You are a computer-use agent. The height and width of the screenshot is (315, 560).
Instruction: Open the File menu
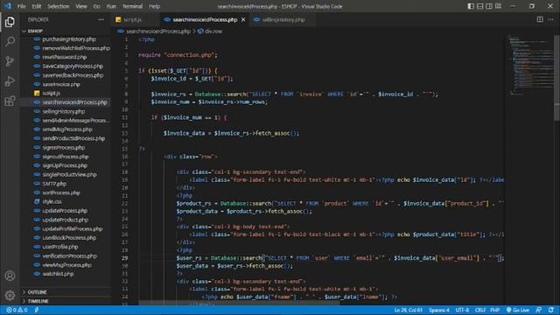pyautogui.click(x=21, y=6)
